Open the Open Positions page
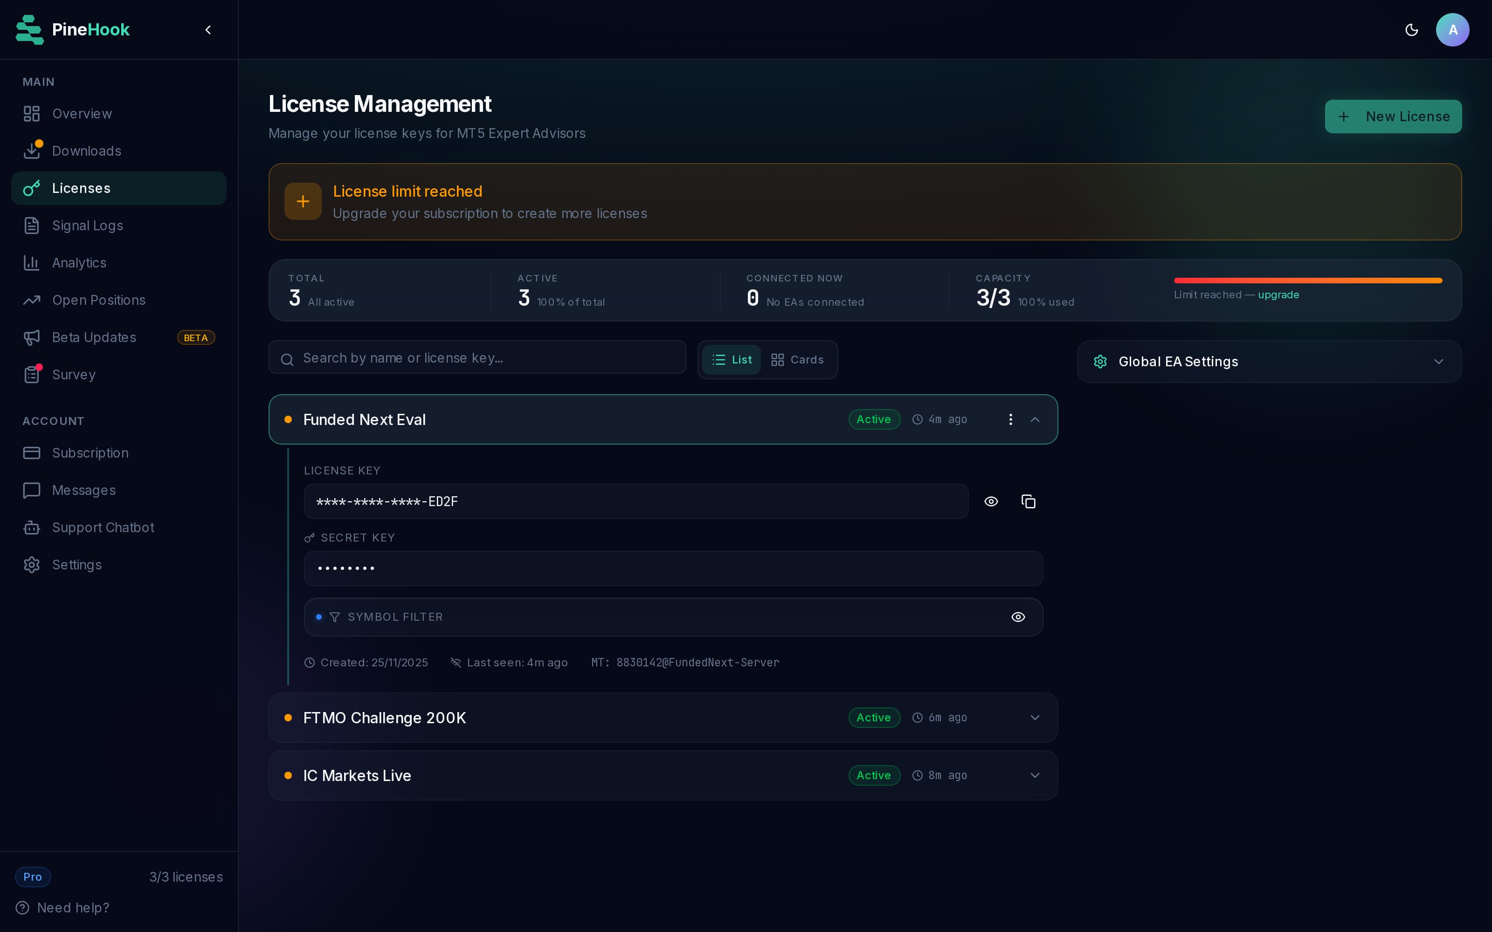1492x932 pixels. tap(119, 300)
